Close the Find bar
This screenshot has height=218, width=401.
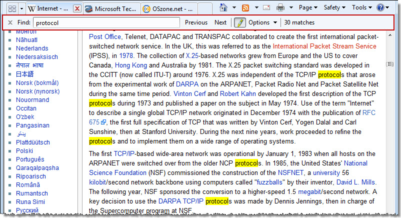pyautogui.click(x=10, y=22)
